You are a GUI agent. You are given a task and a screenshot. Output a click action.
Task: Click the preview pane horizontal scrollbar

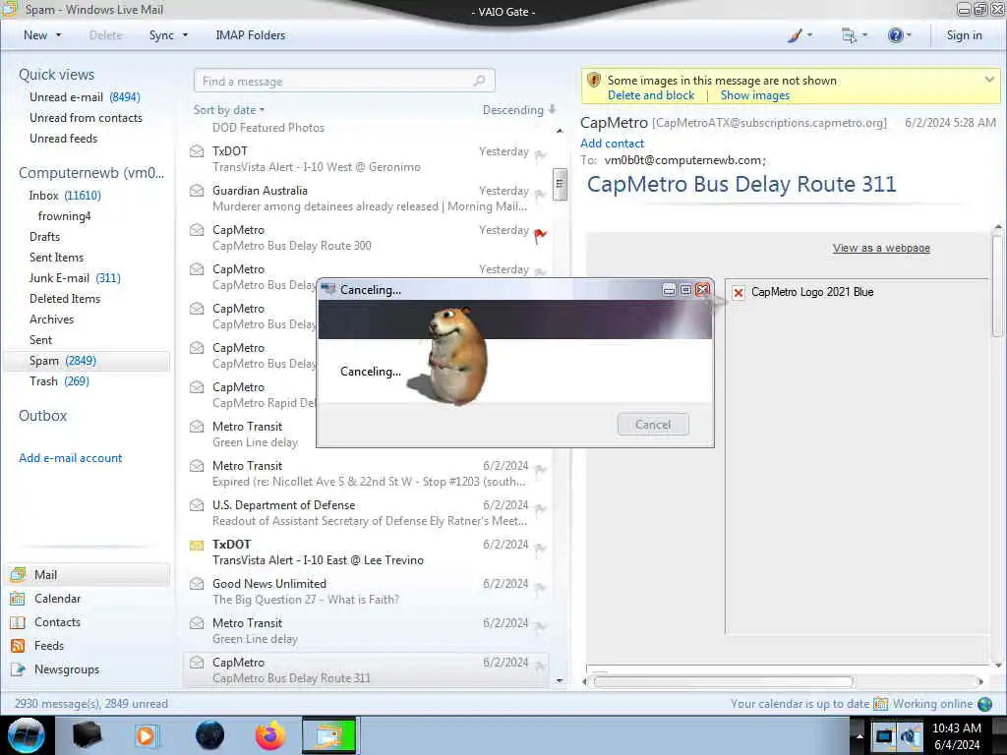pos(723,682)
